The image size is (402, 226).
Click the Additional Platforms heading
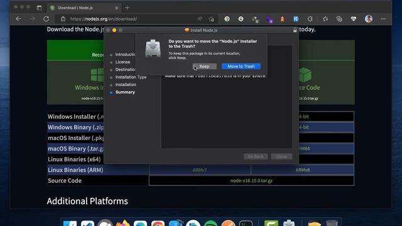[x=87, y=201]
